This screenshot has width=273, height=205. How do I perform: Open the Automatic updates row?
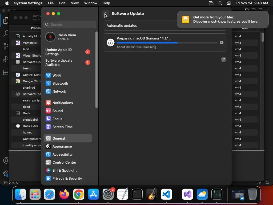165,25
